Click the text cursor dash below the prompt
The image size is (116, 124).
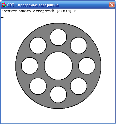coord(2,17)
